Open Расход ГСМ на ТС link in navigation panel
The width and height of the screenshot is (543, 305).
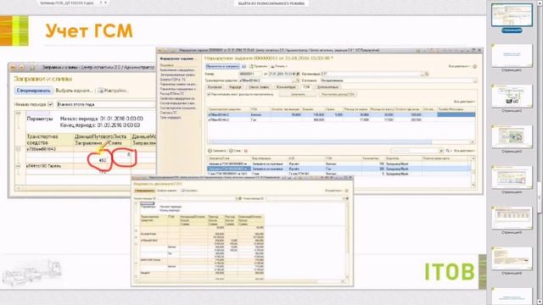(172, 94)
